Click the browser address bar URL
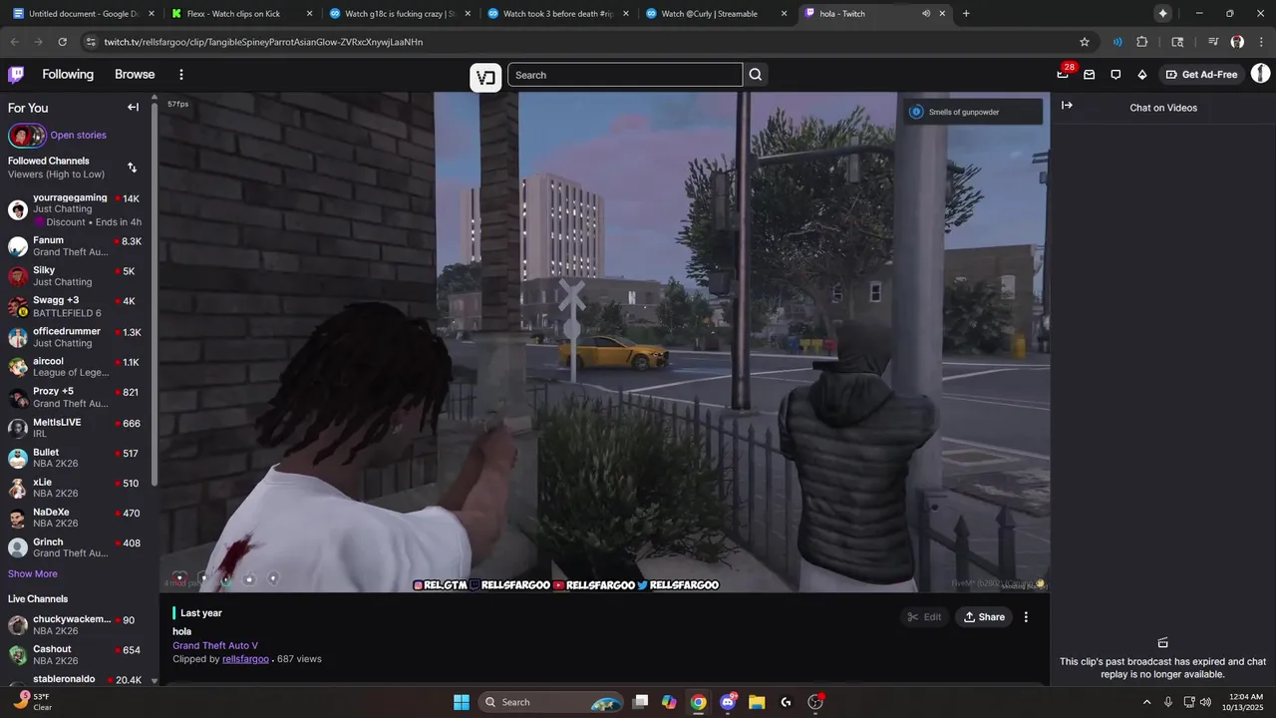The height and width of the screenshot is (718, 1276). pos(263,42)
